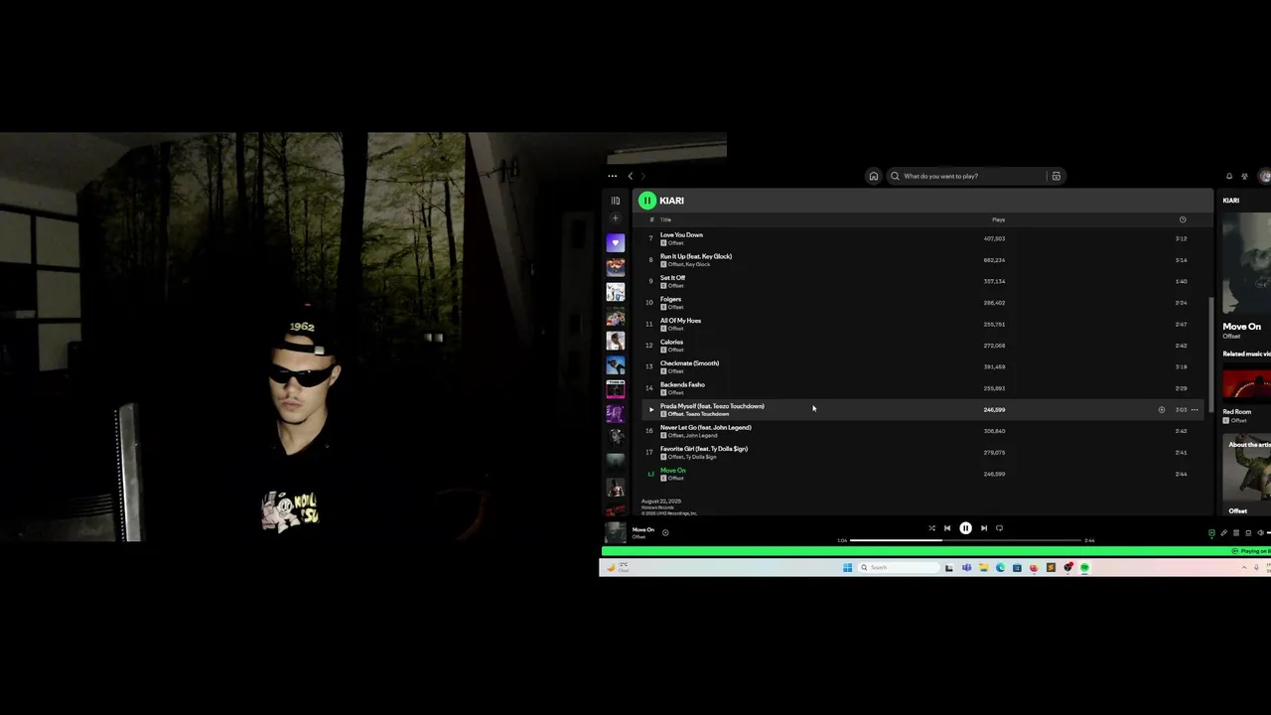The height and width of the screenshot is (715, 1271).
Task: Open Firefox from the taskbar
Action: [x=1034, y=567]
